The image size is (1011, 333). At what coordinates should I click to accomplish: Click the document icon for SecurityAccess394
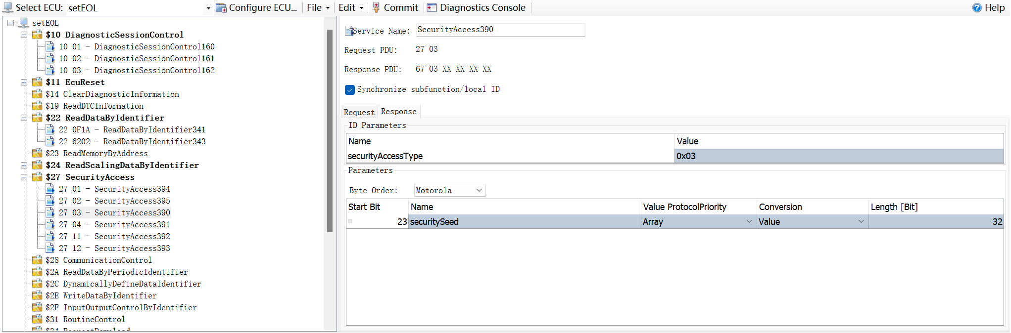50,189
